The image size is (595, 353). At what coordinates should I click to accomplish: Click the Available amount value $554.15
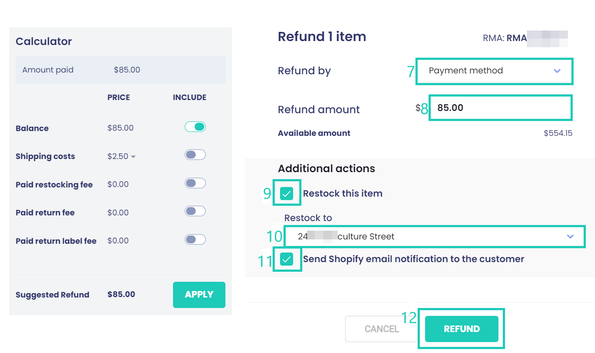pos(558,133)
